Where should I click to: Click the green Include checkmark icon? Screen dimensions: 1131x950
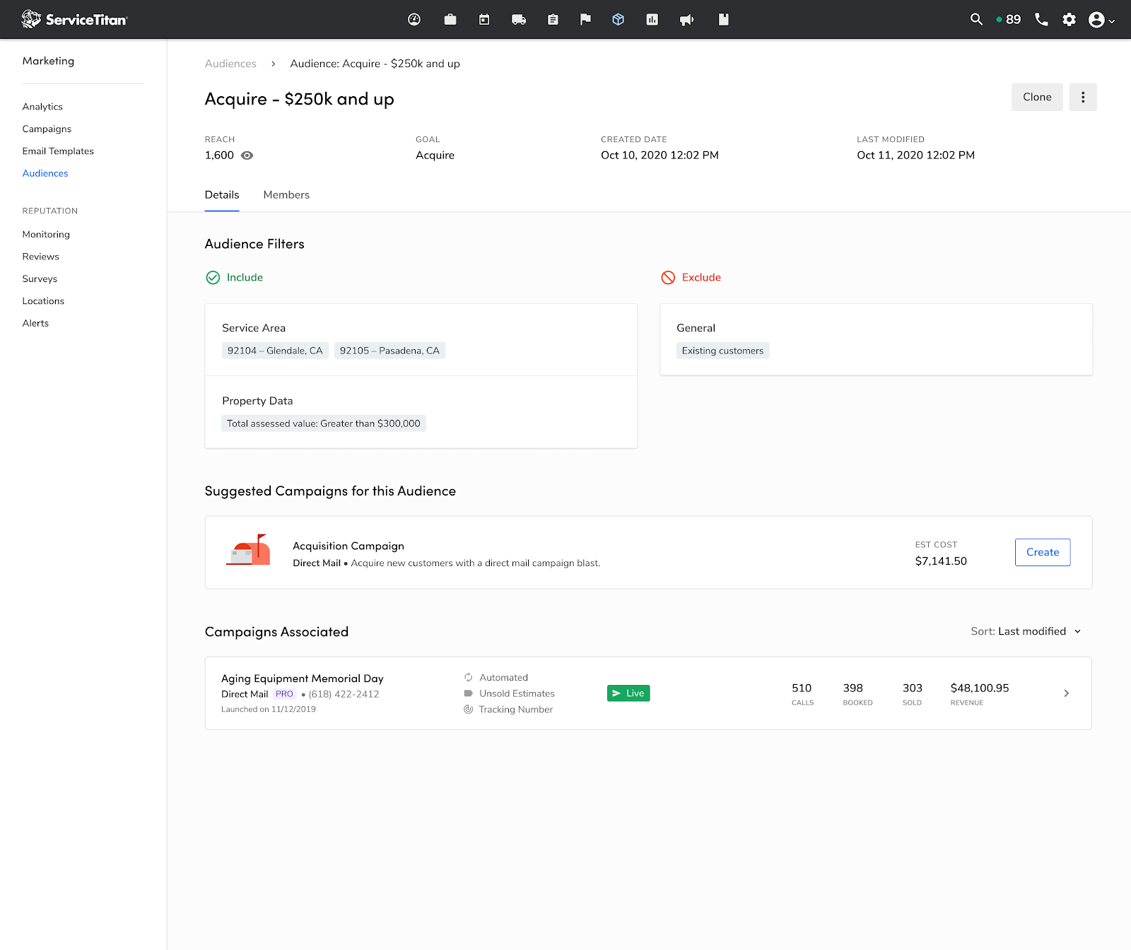tap(213, 278)
